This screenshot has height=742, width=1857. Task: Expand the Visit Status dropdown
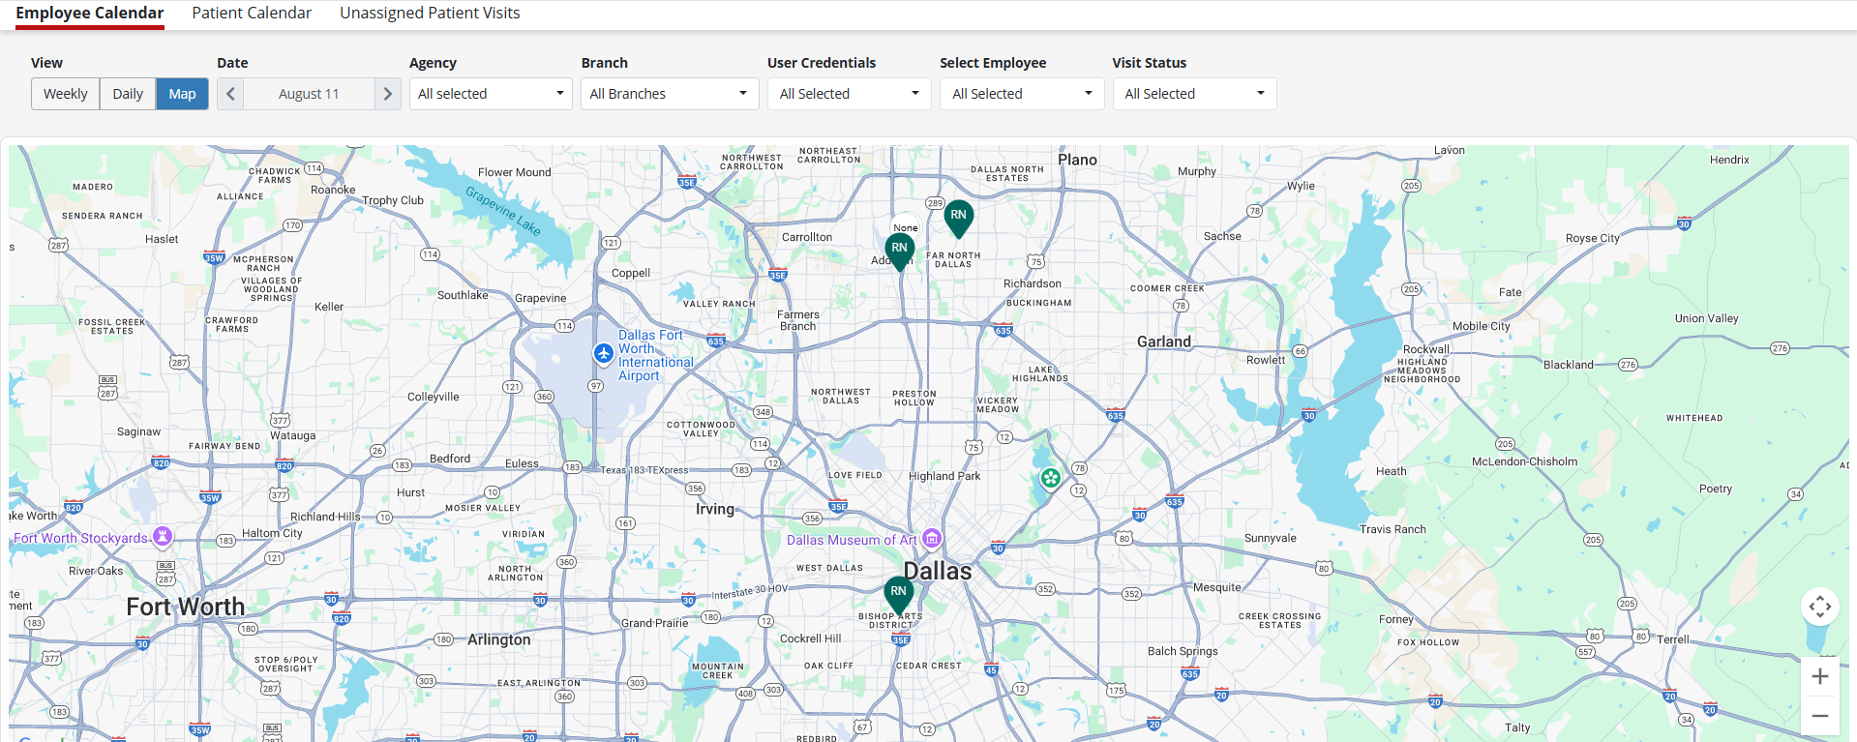(x=1194, y=94)
